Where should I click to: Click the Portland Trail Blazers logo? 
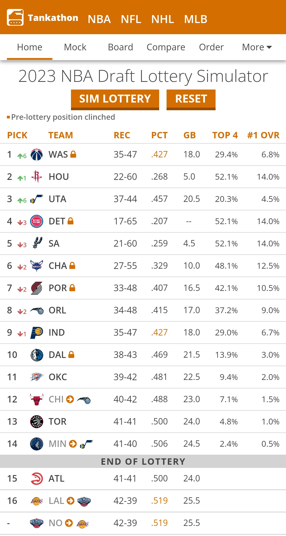[x=37, y=288]
